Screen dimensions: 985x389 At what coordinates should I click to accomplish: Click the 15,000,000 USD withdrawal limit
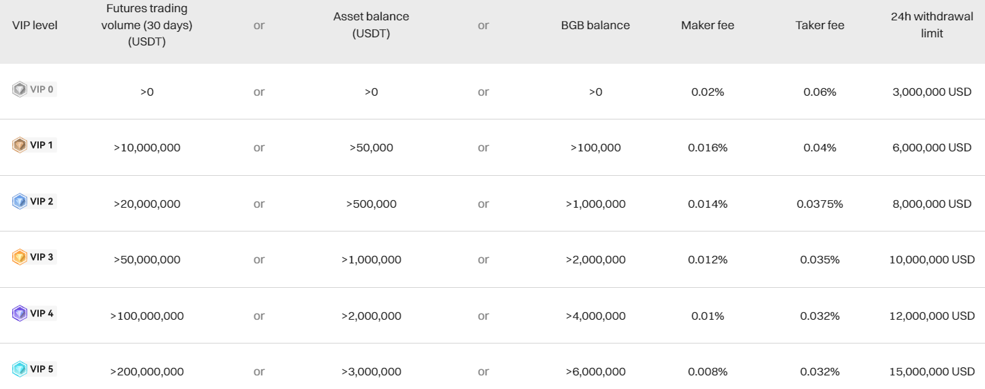point(932,371)
